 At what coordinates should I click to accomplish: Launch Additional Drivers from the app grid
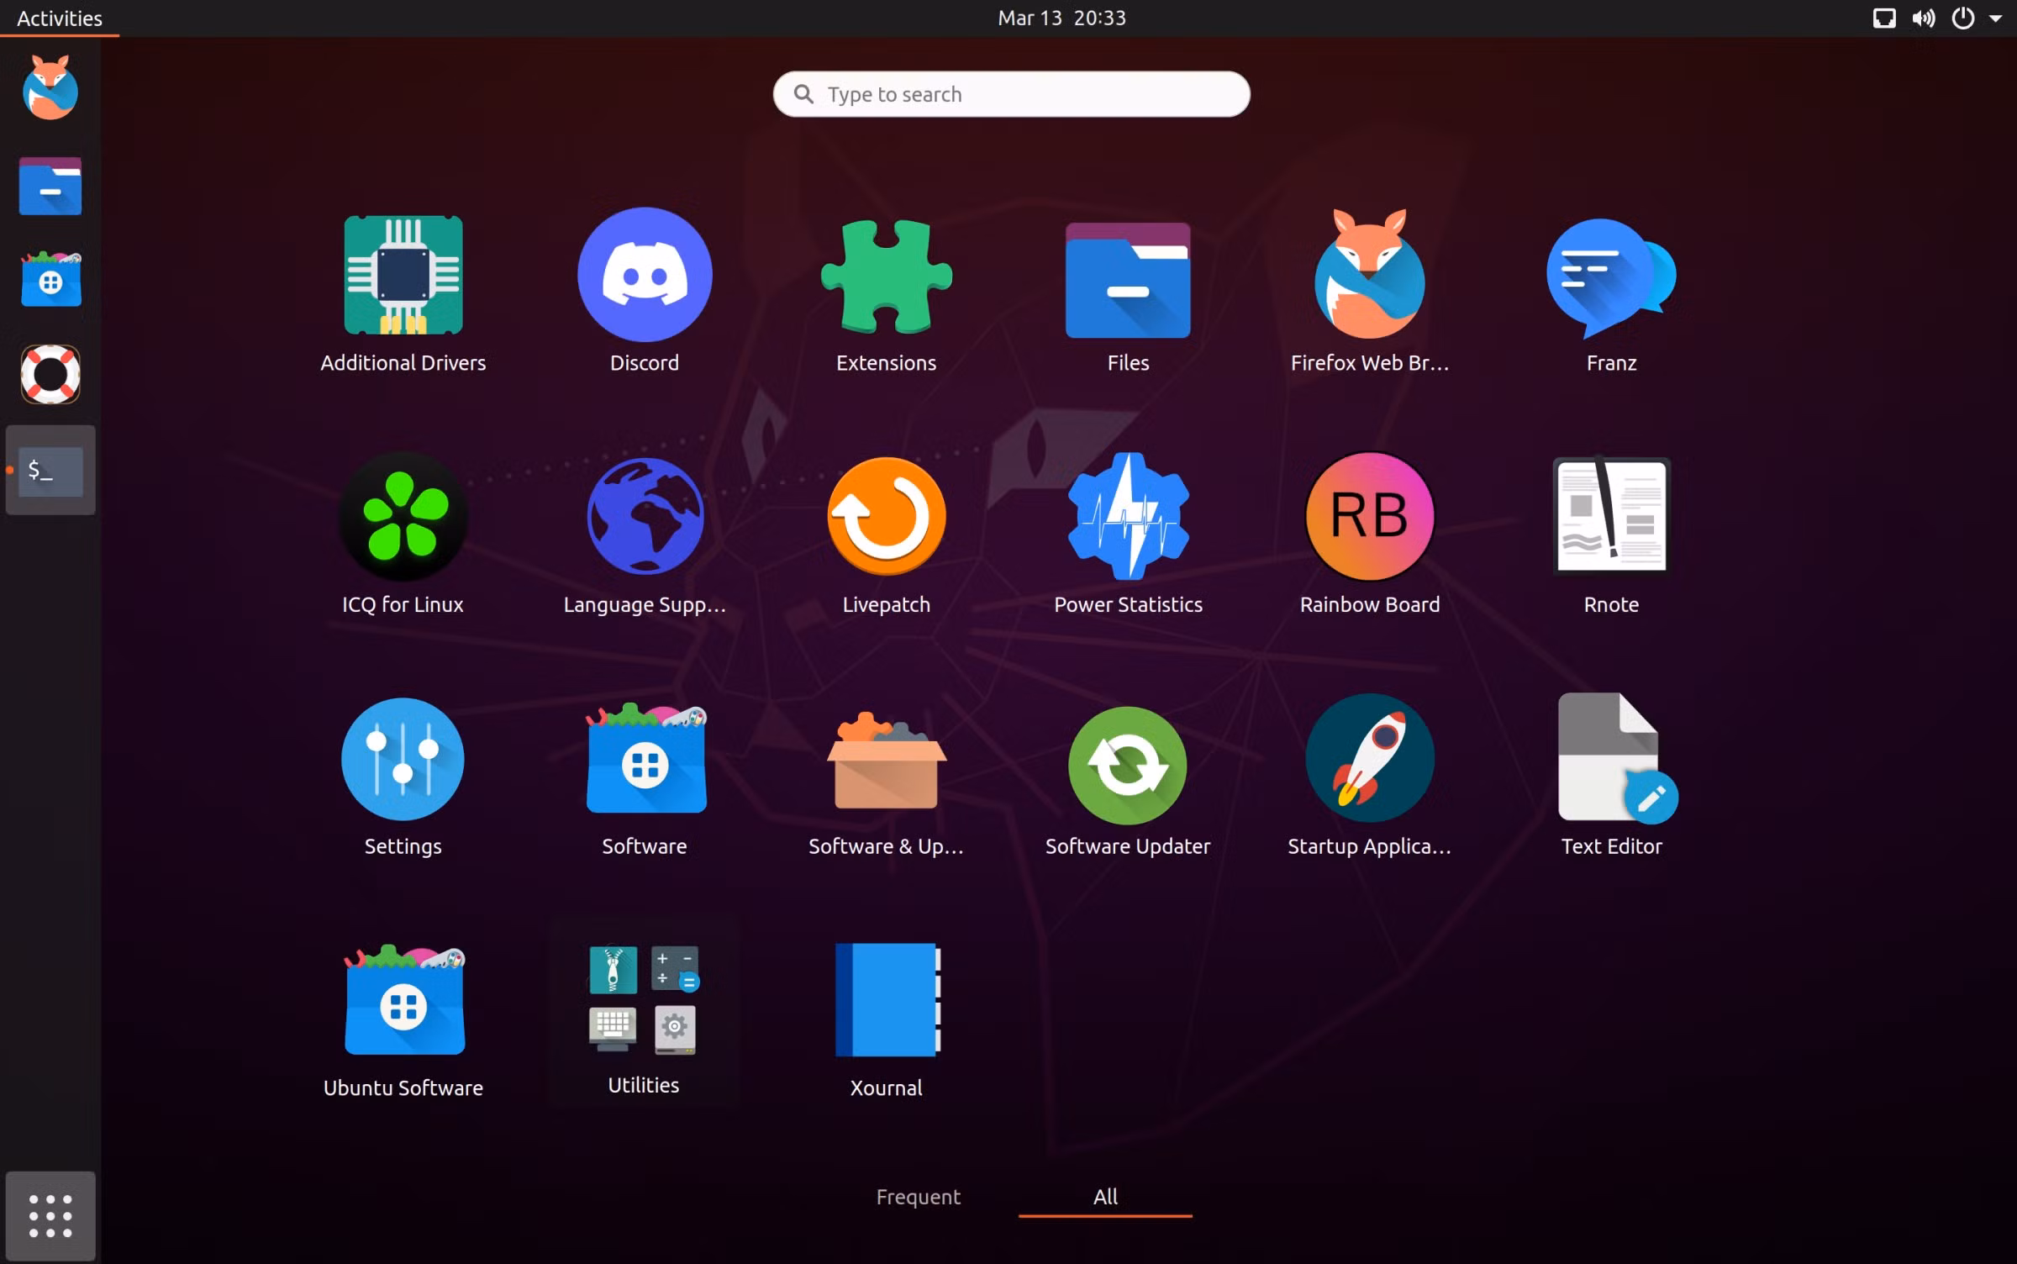coord(403,276)
